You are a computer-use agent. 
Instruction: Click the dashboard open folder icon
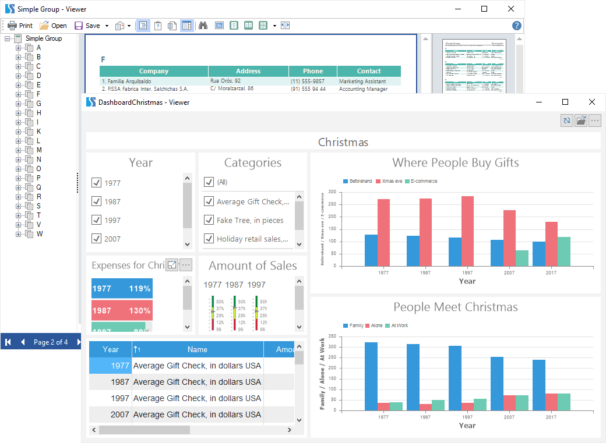(581, 121)
